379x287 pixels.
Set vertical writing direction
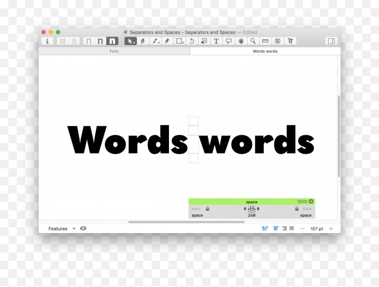click(x=292, y=228)
